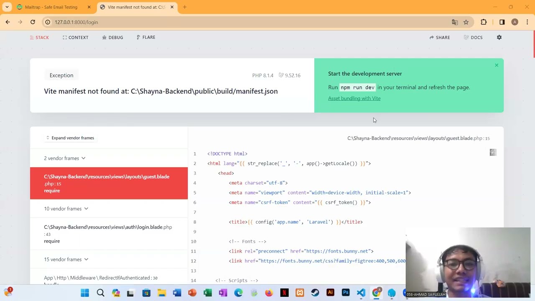
Task: Close the Vite manifest error tab
Action: point(172,7)
